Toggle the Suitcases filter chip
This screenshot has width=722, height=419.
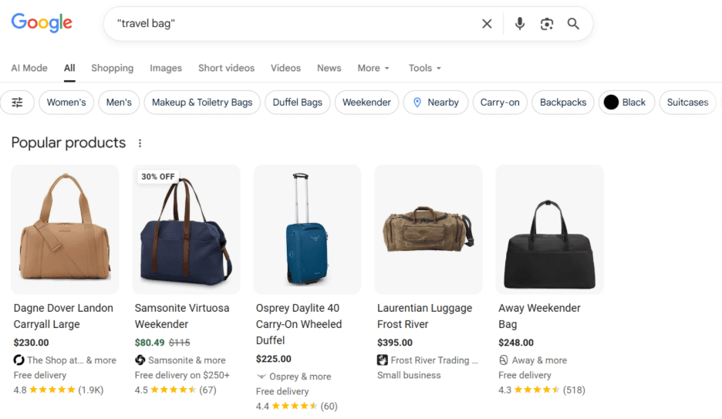(x=687, y=102)
